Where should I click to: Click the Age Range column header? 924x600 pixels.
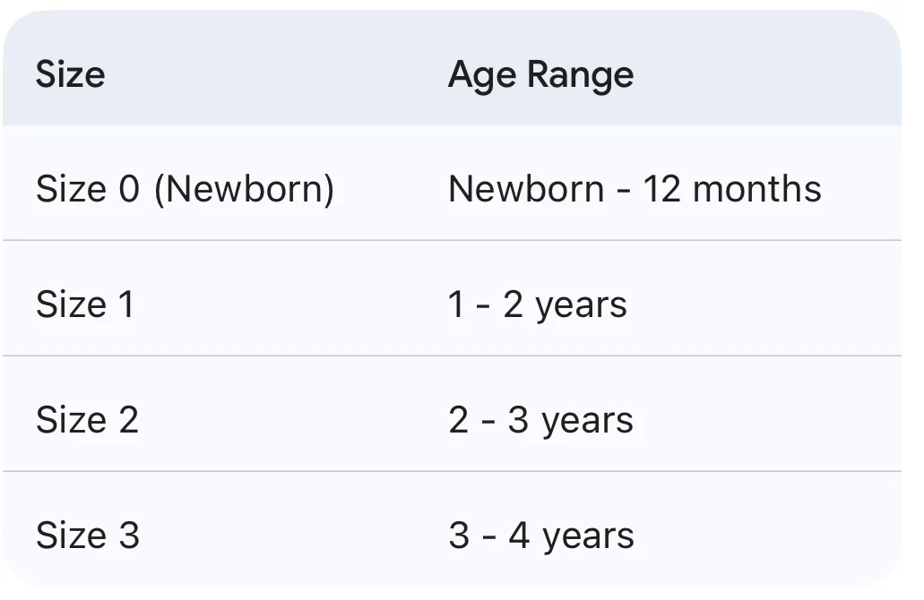click(540, 74)
